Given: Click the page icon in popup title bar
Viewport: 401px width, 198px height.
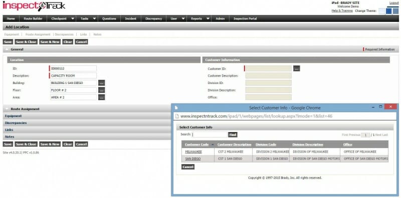Looking at the screenshot, I should pos(176,107).
